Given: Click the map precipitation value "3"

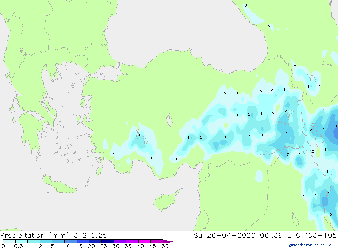Looking at the screenshot, I should 311,130.
